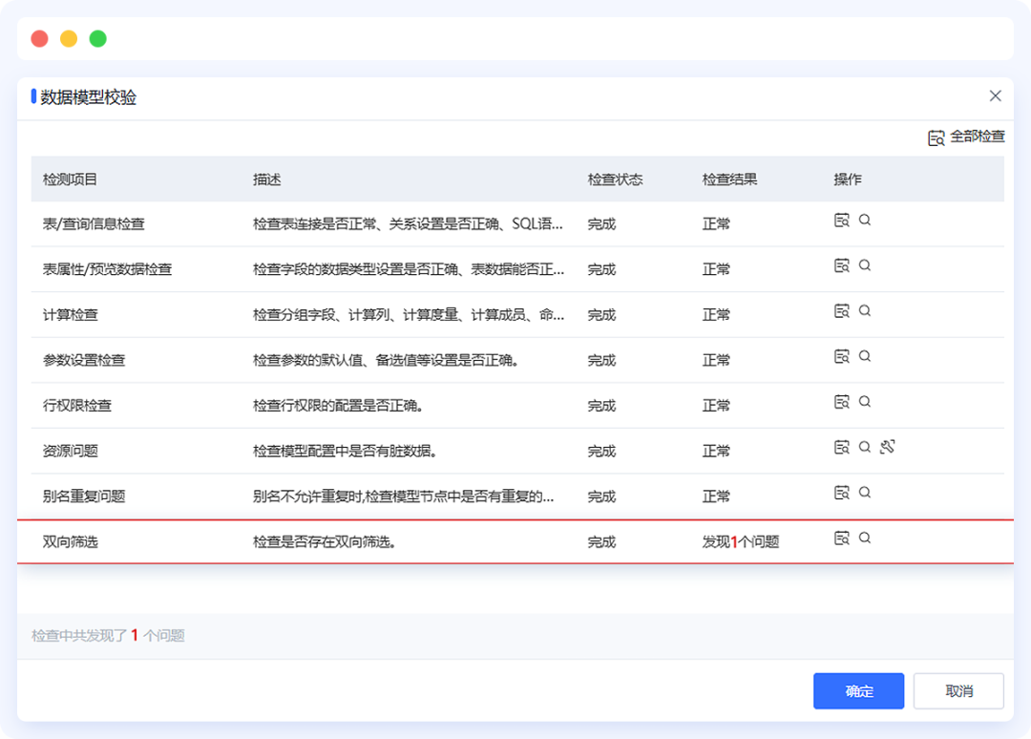Select the highlighted 双向筛选 row
The width and height of the screenshot is (1031, 739).
tap(430, 537)
